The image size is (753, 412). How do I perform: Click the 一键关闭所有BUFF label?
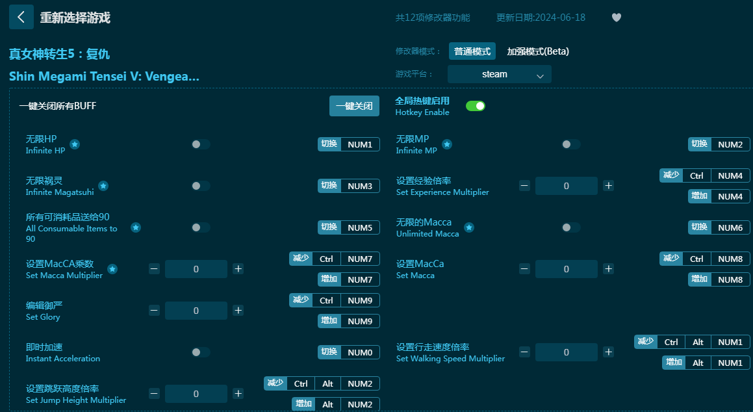point(58,106)
